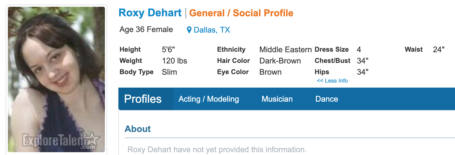Click the Waist measurement value
The width and height of the screenshot is (455, 155).
[439, 50]
